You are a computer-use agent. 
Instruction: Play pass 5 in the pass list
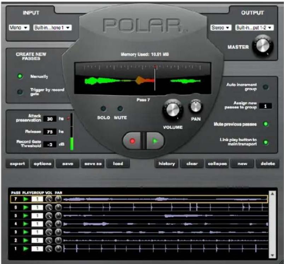26,216
